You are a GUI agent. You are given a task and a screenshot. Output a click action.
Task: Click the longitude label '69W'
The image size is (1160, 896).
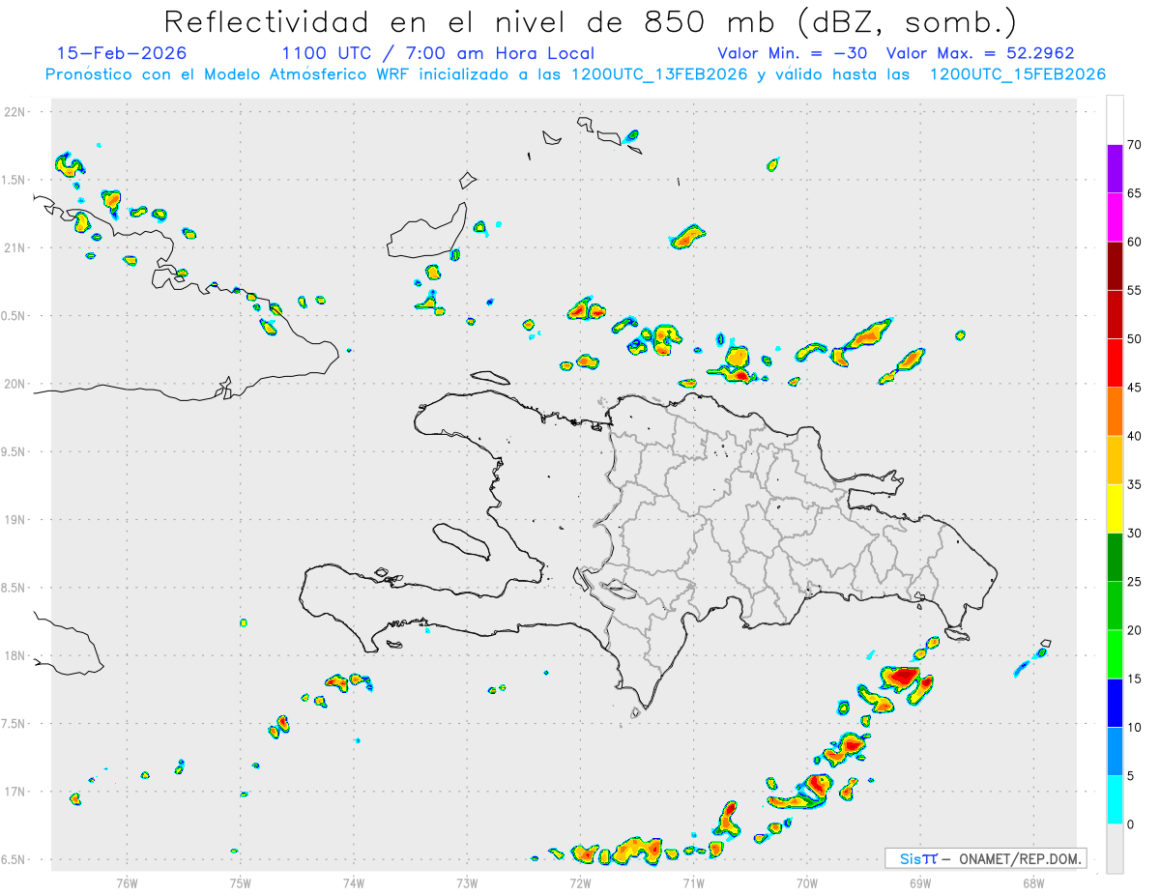[919, 882]
